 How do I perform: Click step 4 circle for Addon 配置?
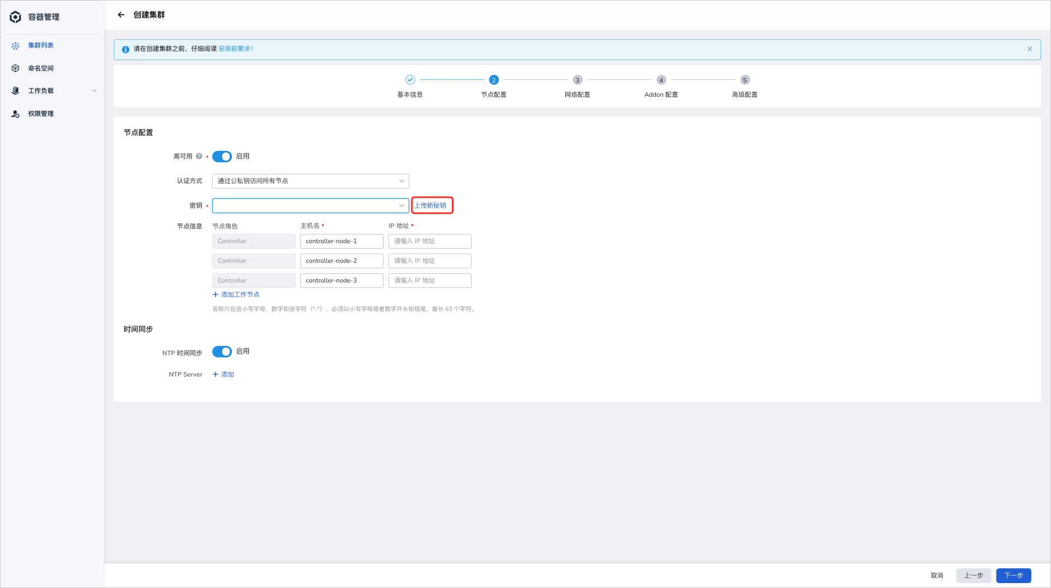click(661, 80)
